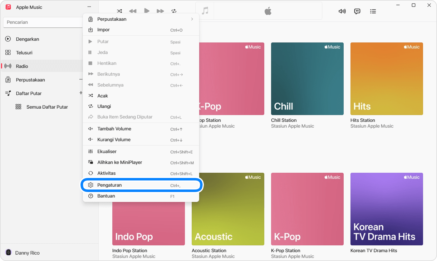Click the shuffle icon in playback toolbar

[120, 11]
